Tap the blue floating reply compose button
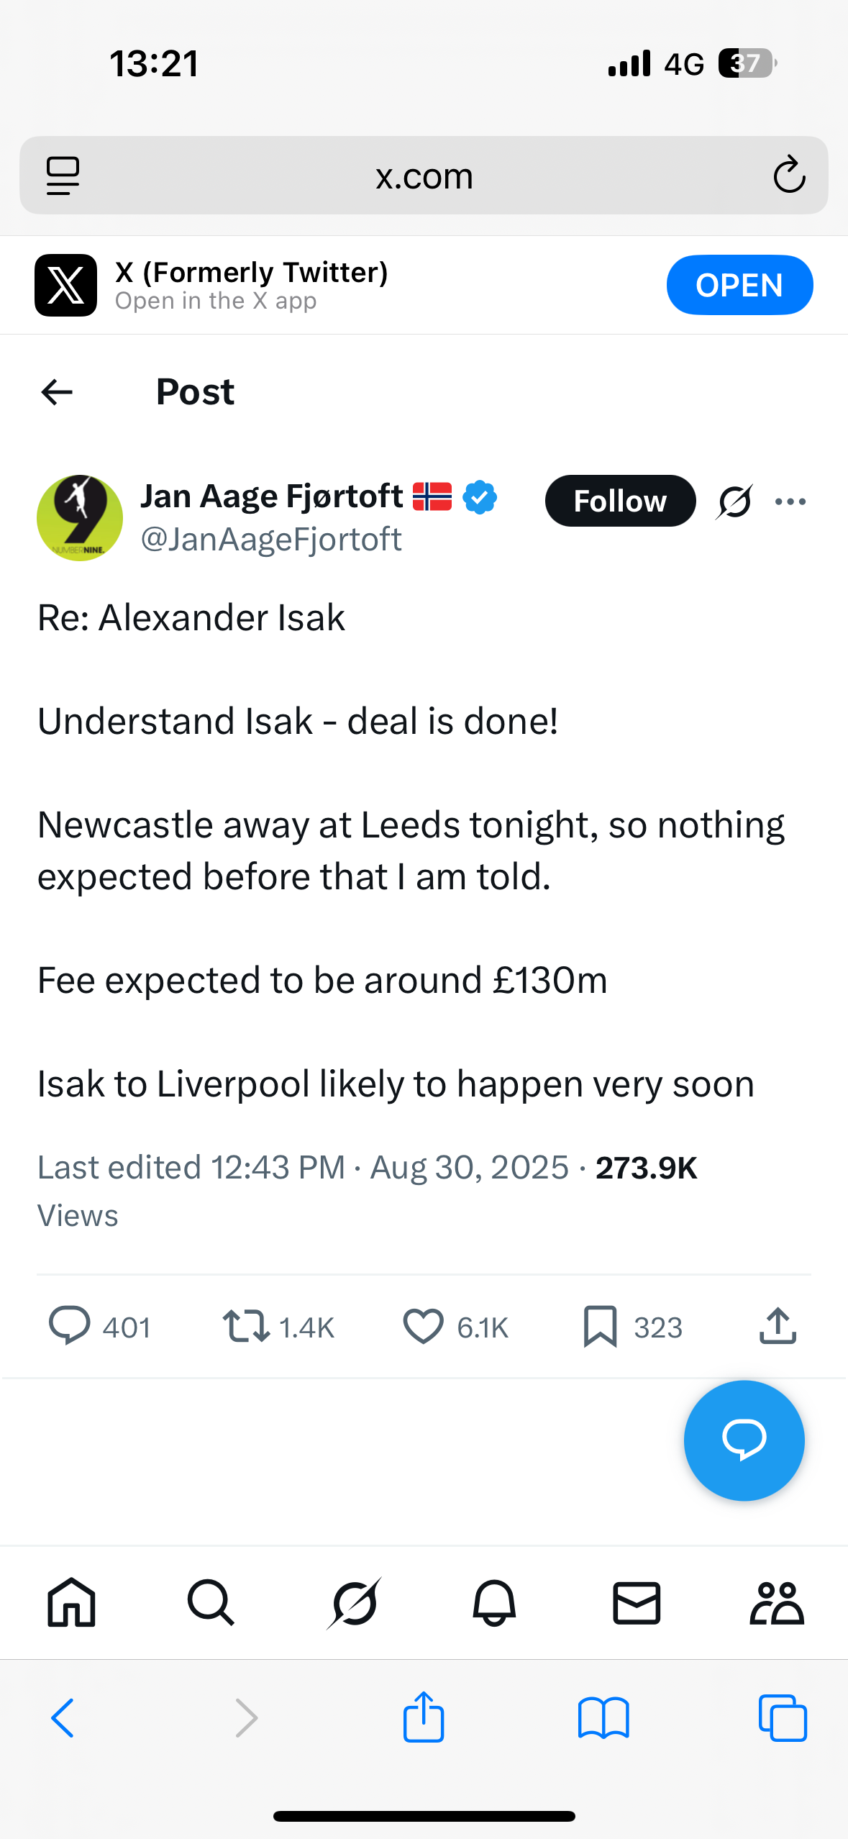 (744, 1440)
